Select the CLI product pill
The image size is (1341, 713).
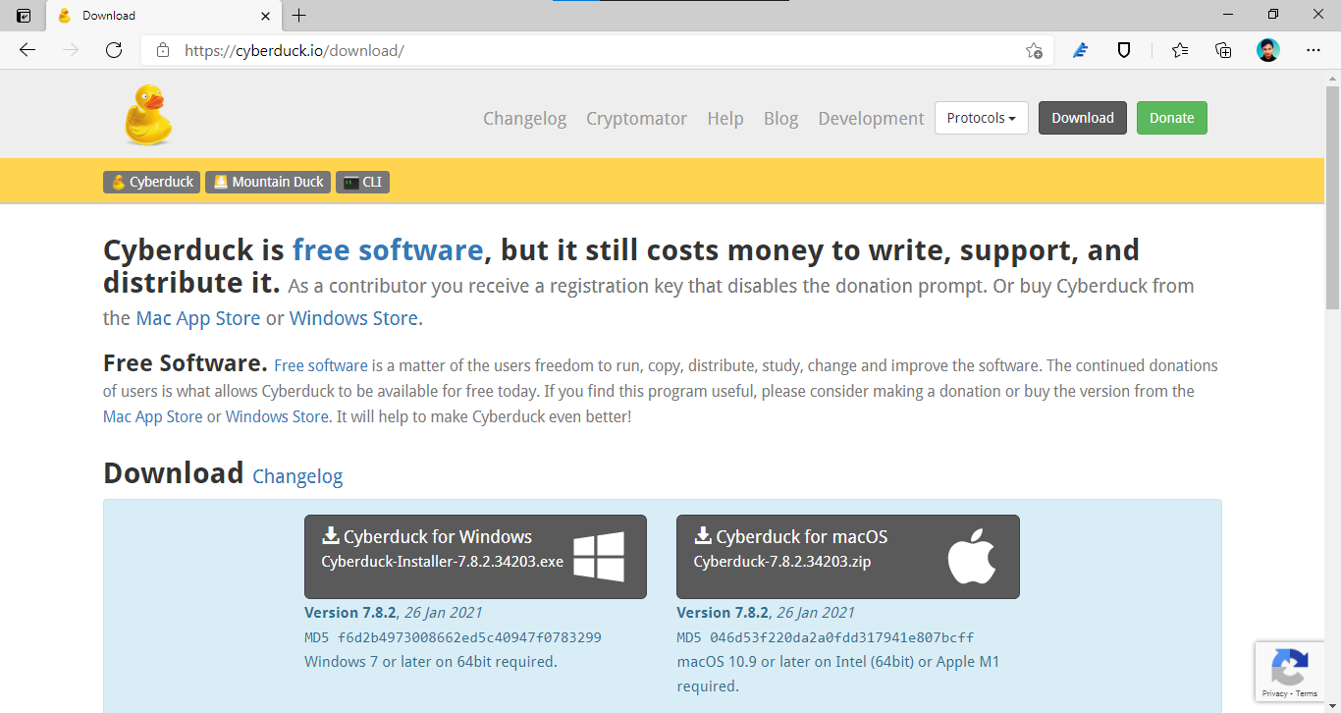point(362,182)
